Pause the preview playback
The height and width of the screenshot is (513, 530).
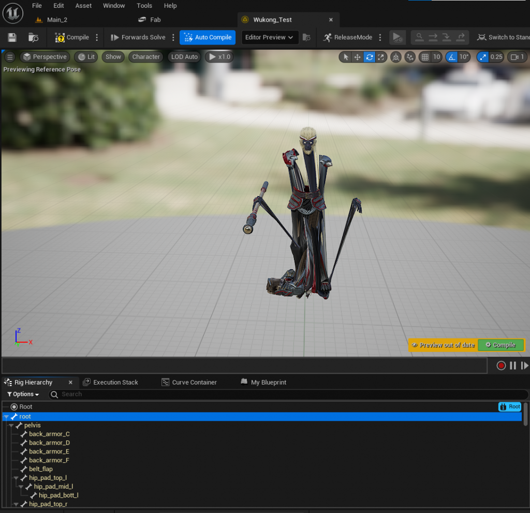(x=513, y=365)
